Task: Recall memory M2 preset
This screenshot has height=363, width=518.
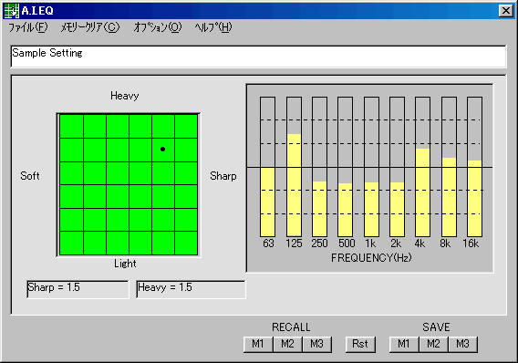Action: (x=287, y=344)
